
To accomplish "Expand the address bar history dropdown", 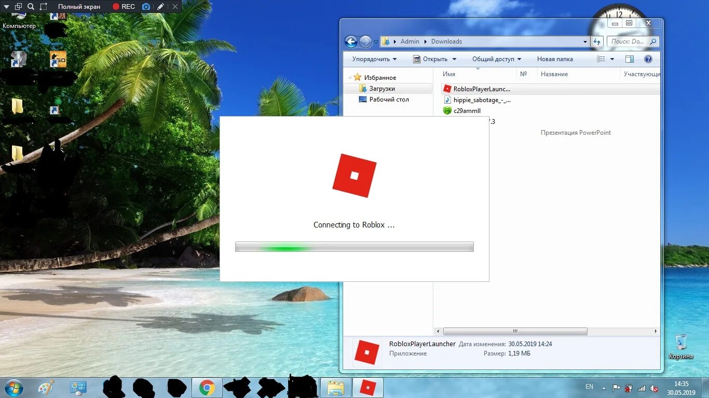I will [585, 41].
